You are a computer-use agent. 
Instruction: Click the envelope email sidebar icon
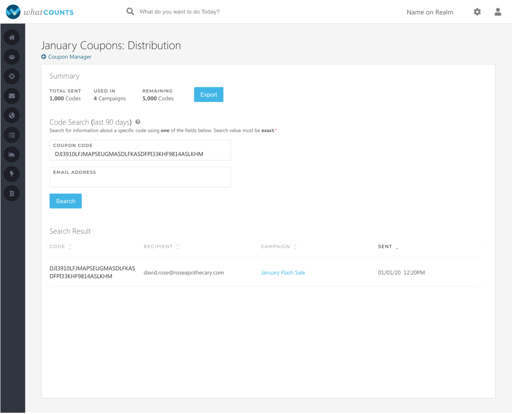[12, 96]
